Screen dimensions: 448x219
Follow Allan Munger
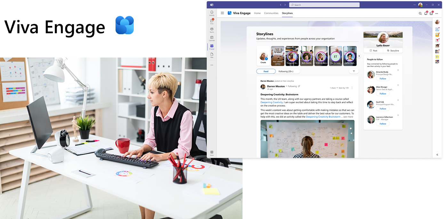coord(383,94)
